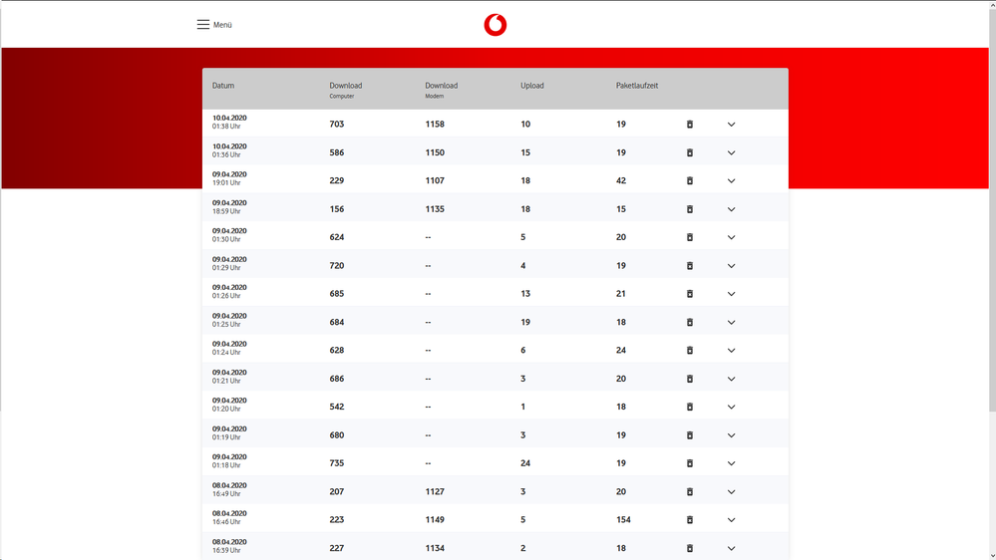The width and height of the screenshot is (996, 560).
Task: Click the 08.04.2020 16:49 Uhr date cell
Action: tap(229, 489)
